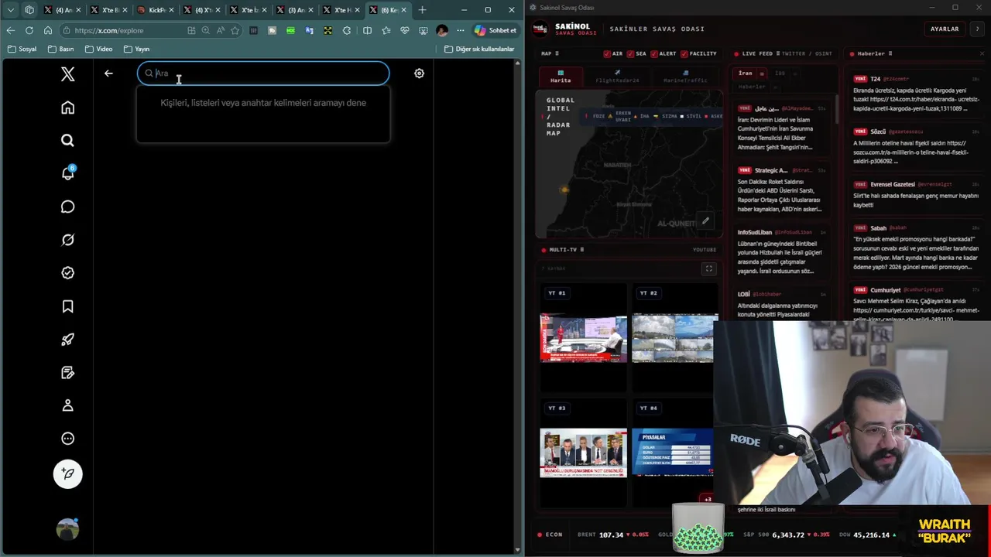
Task: Expand the tab search dropdown arrow
Action: click(x=11, y=10)
